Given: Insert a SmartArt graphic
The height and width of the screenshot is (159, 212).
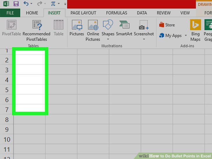Looking at the screenshot, I should [124, 28].
